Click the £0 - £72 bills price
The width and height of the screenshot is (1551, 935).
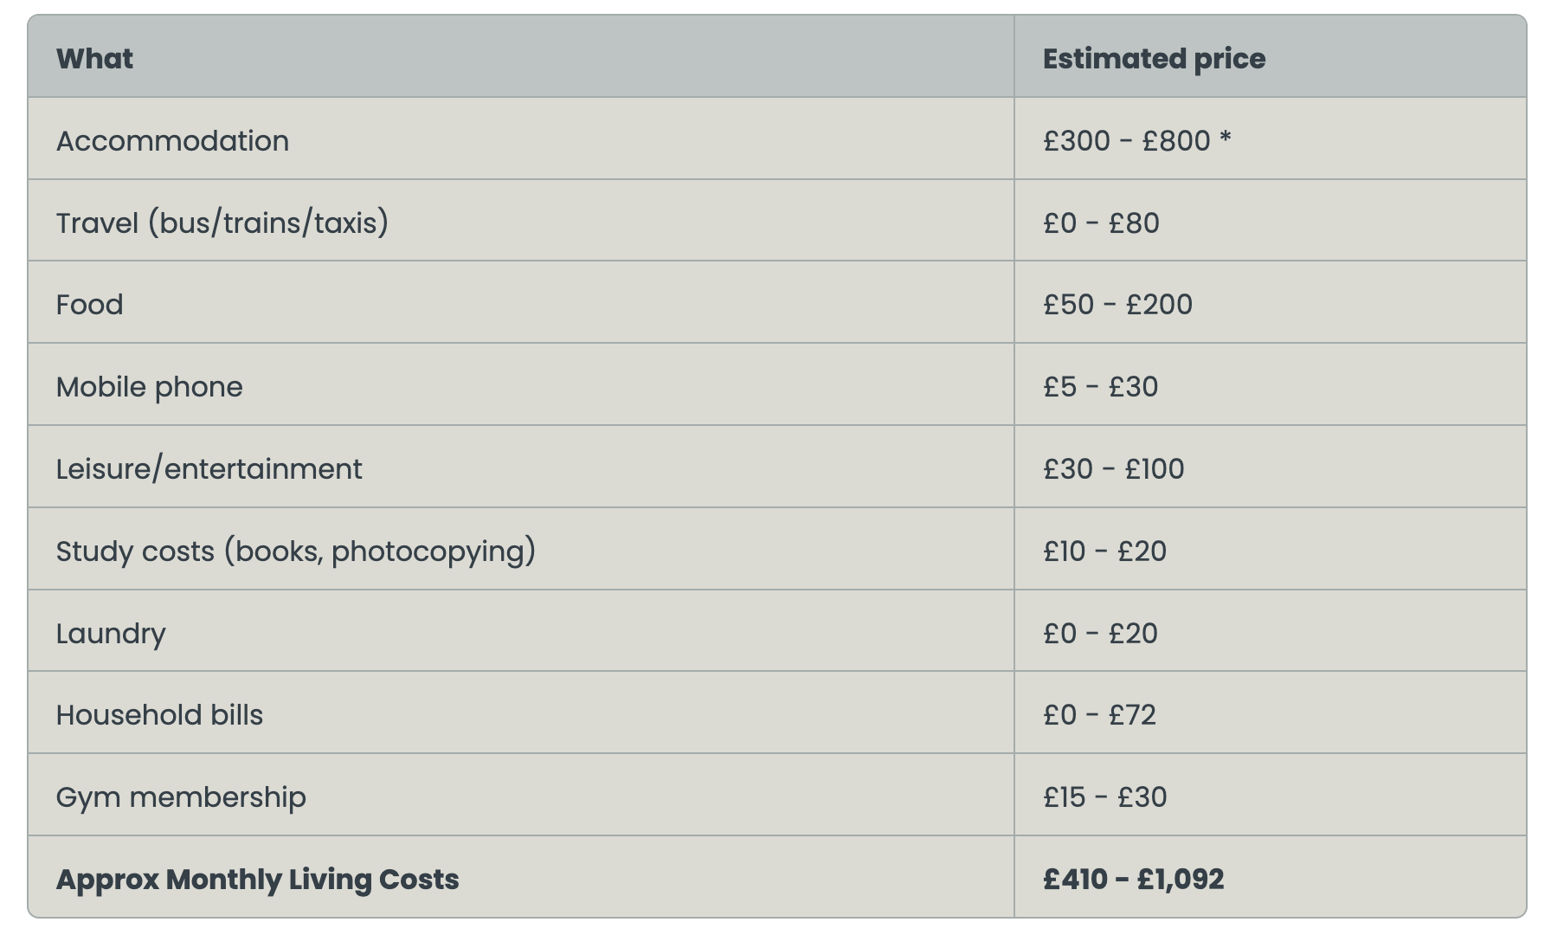click(x=1099, y=715)
